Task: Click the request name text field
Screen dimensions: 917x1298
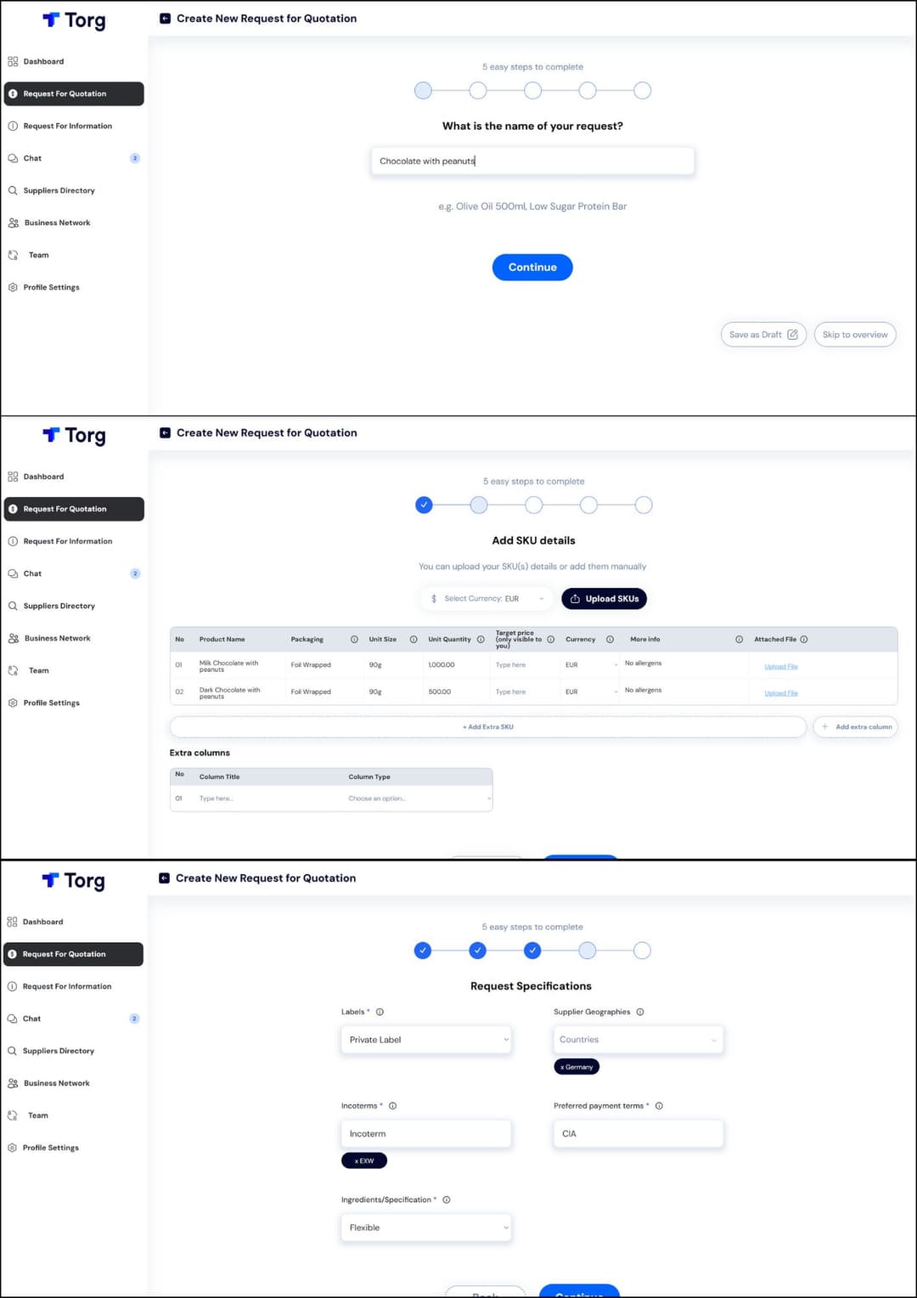Action: click(x=532, y=161)
